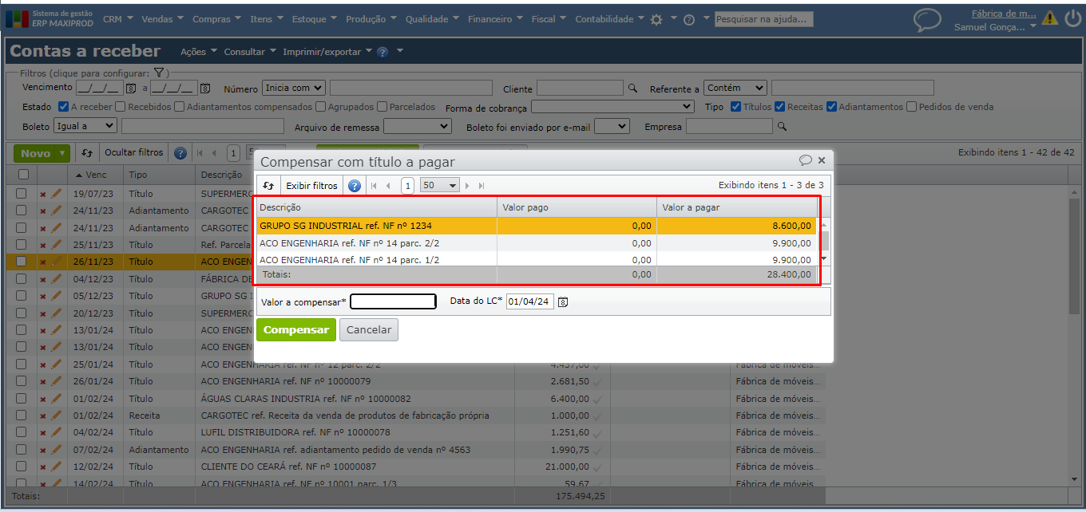Click the refresh icon in Compensar dialog

point(268,186)
